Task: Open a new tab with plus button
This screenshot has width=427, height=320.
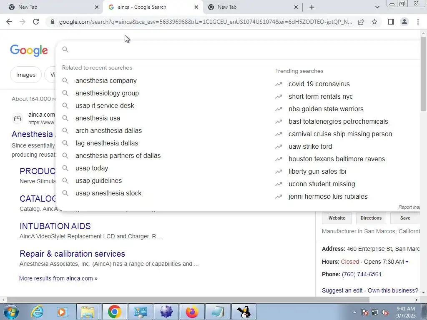Action: coord(312,7)
